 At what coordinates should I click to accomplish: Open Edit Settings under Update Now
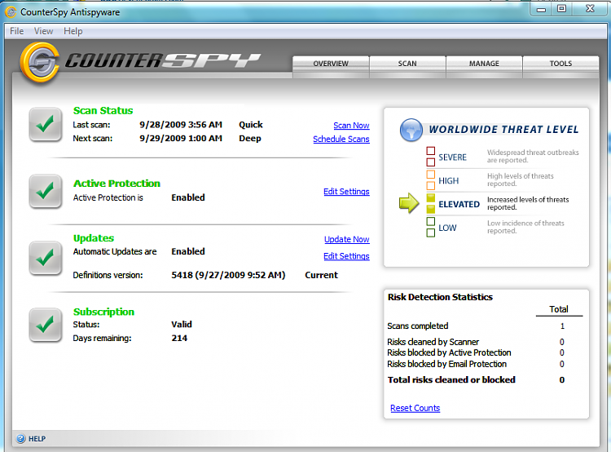coord(346,256)
